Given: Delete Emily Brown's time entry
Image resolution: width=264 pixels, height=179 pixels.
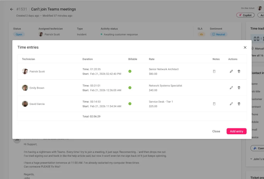Looking at the screenshot, I should coord(239,88).
